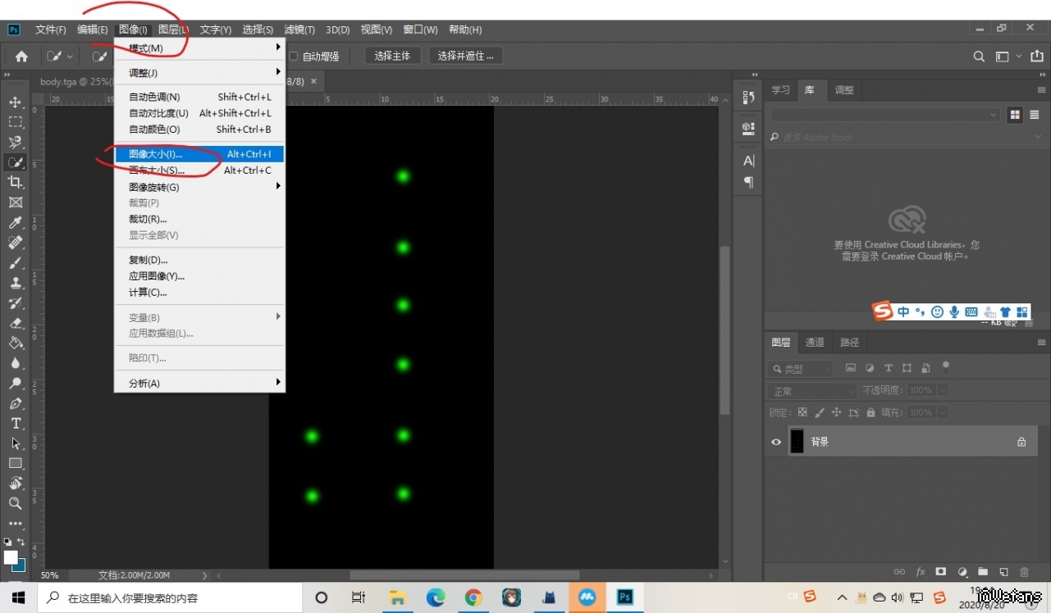Switch to the Zoom tool
This screenshot has height=613, width=1051.
pos(16,503)
